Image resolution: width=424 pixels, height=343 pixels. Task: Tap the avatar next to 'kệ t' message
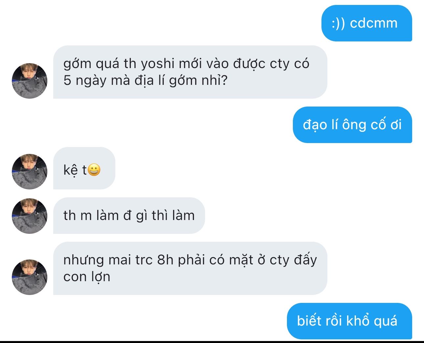click(x=30, y=172)
